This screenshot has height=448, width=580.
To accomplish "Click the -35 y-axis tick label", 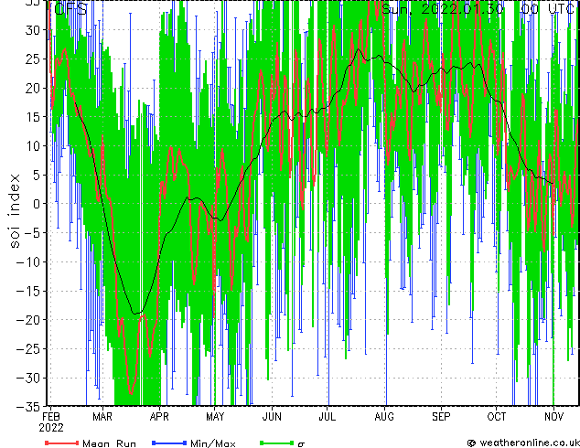I will pyautogui.click(x=28, y=407).
